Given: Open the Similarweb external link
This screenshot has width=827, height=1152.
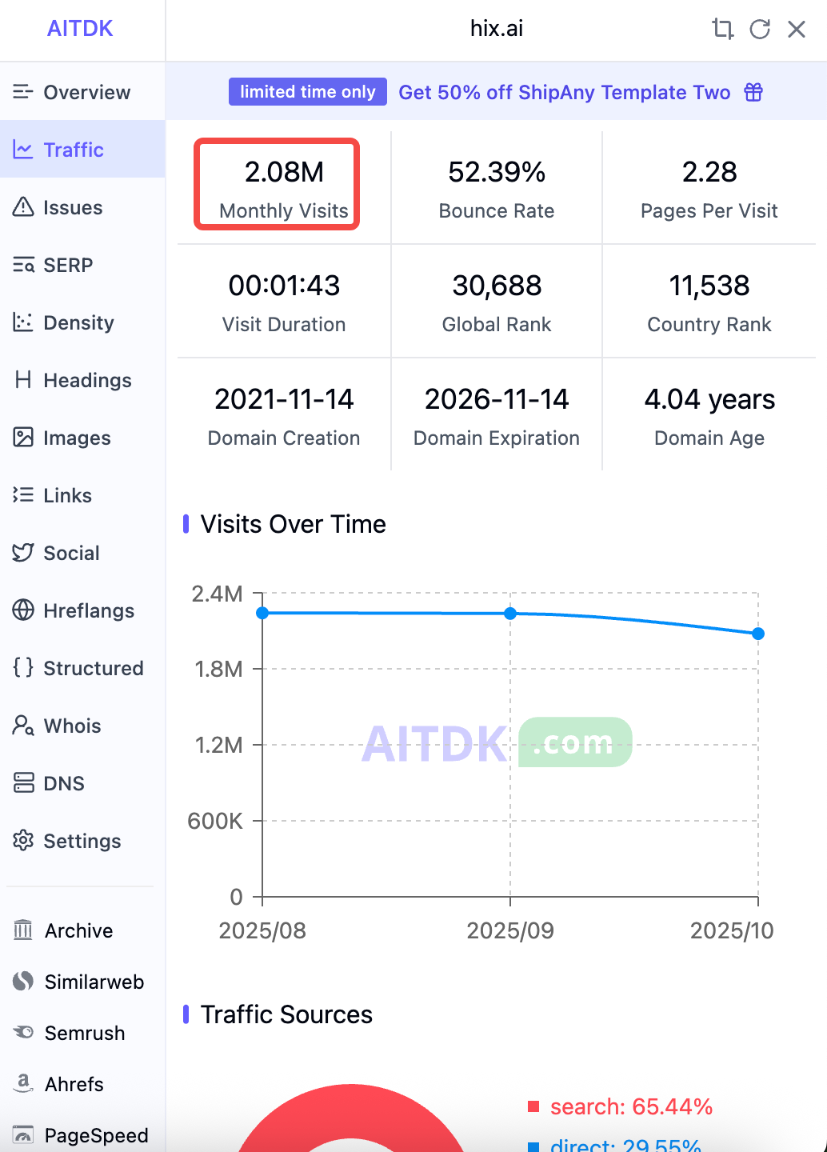Looking at the screenshot, I should pyautogui.click(x=94, y=982).
